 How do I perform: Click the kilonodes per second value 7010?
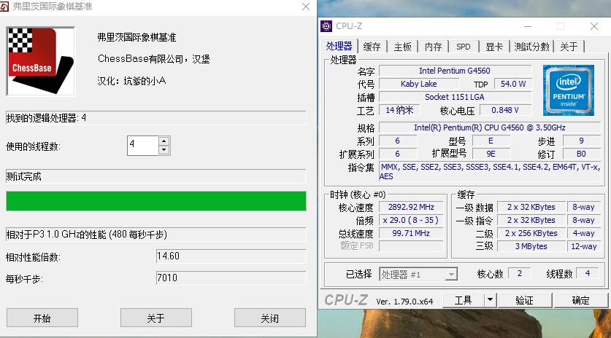click(x=231, y=278)
